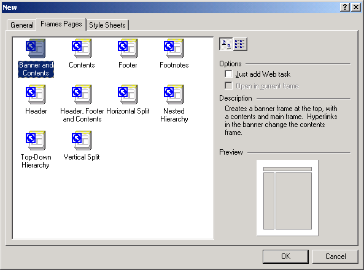Choose the Top-Down Hierarchy template
Image resolution: width=364 pixels, height=270 pixels.
coord(36,141)
